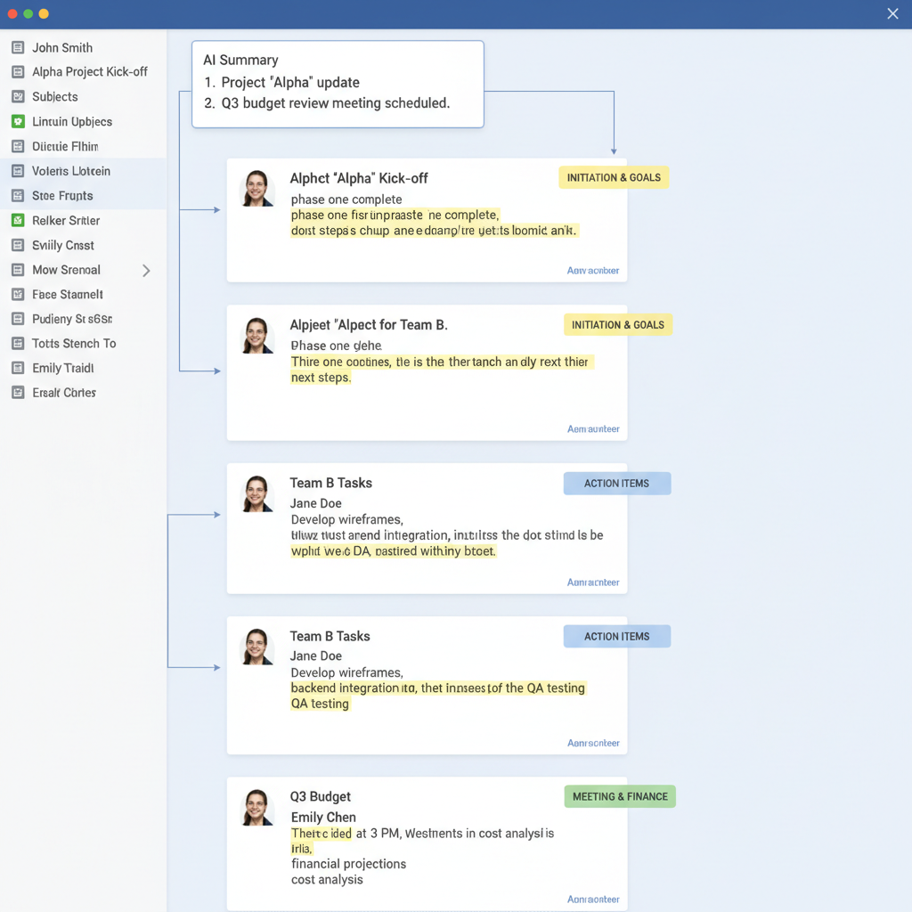Click the icon next to Alpha Project Kick-off
This screenshot has height=912, width=912.
[x=18, y=72]
